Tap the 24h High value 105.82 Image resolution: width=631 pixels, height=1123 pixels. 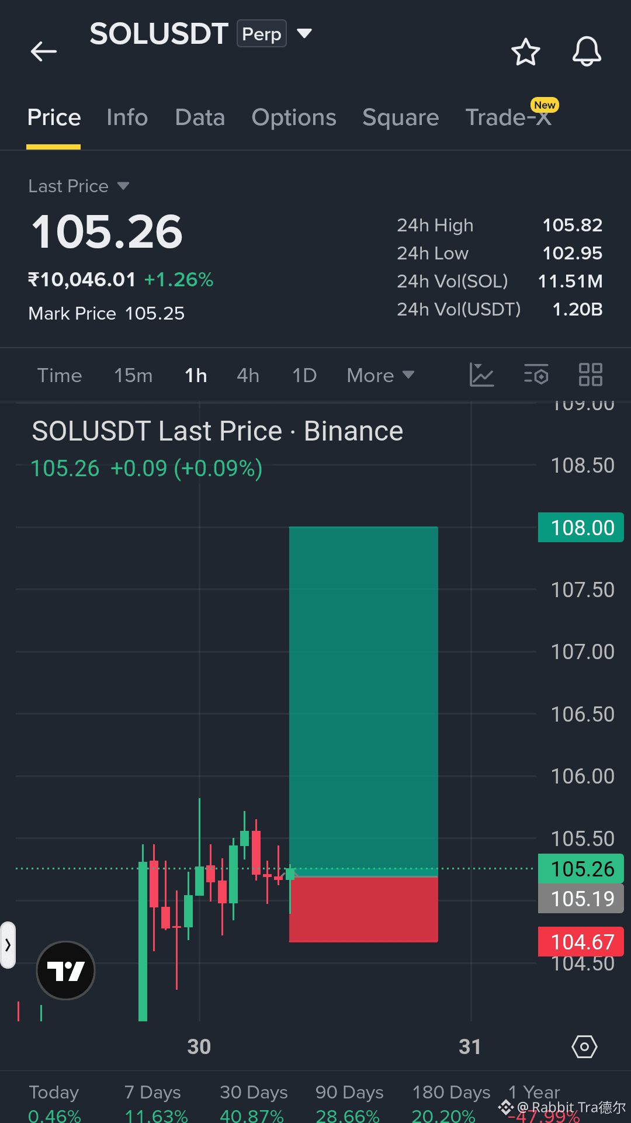point(573,225)
